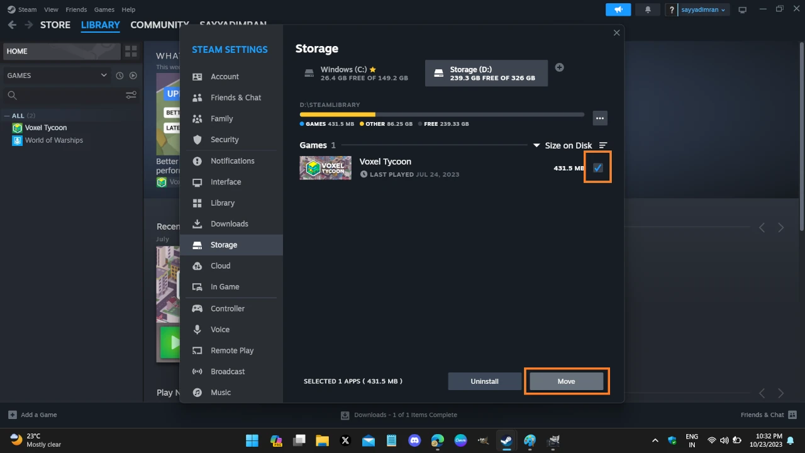Viewport: 805px width, 453px height.
Task: Click the In Game settings icon
Action: [197, 287]
